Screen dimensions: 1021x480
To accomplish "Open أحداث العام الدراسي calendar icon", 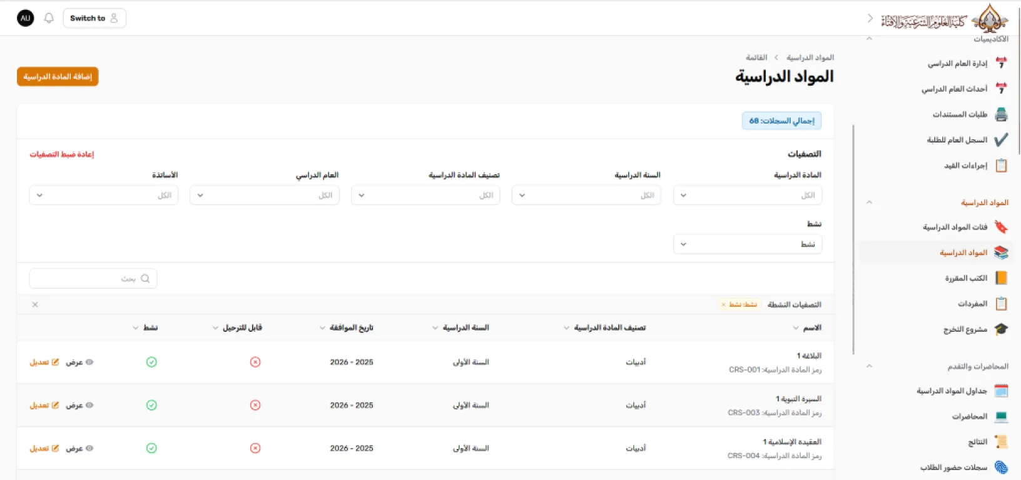I will [1001, 89].
